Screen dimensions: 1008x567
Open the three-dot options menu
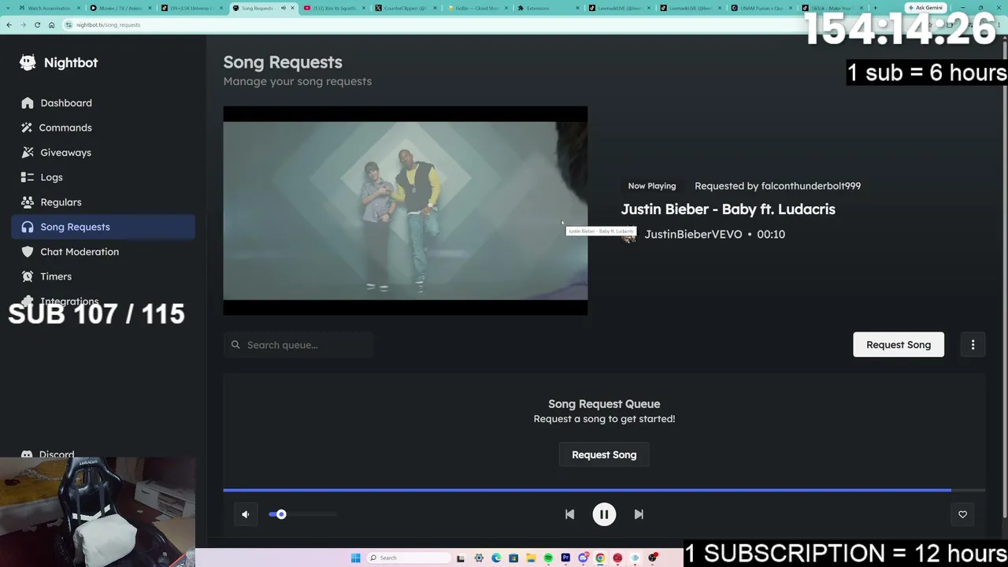tap(973, 345)
